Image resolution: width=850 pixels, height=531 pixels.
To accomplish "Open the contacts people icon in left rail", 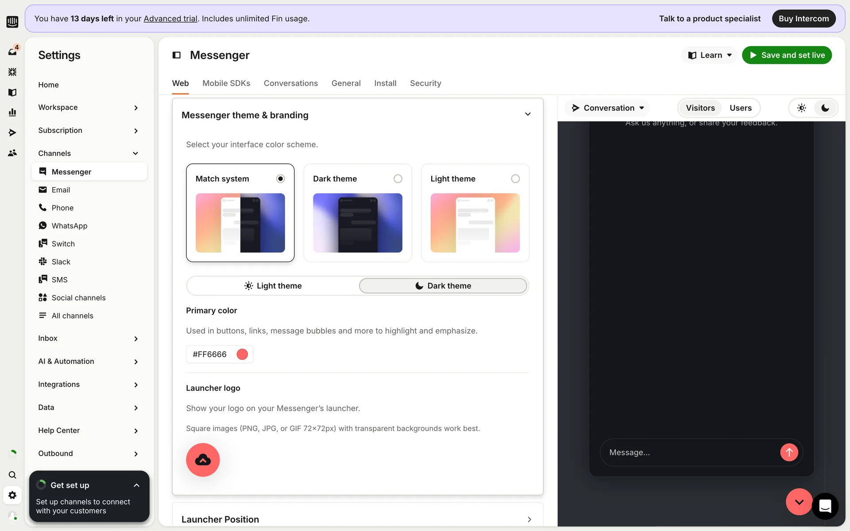I will (12, 153).
